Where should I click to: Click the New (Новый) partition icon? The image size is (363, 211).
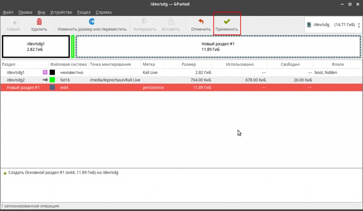pos(13,22)
